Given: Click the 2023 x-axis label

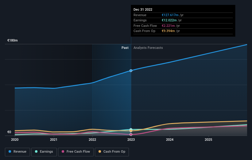Looking at the screenshot, I should point(131,140).
